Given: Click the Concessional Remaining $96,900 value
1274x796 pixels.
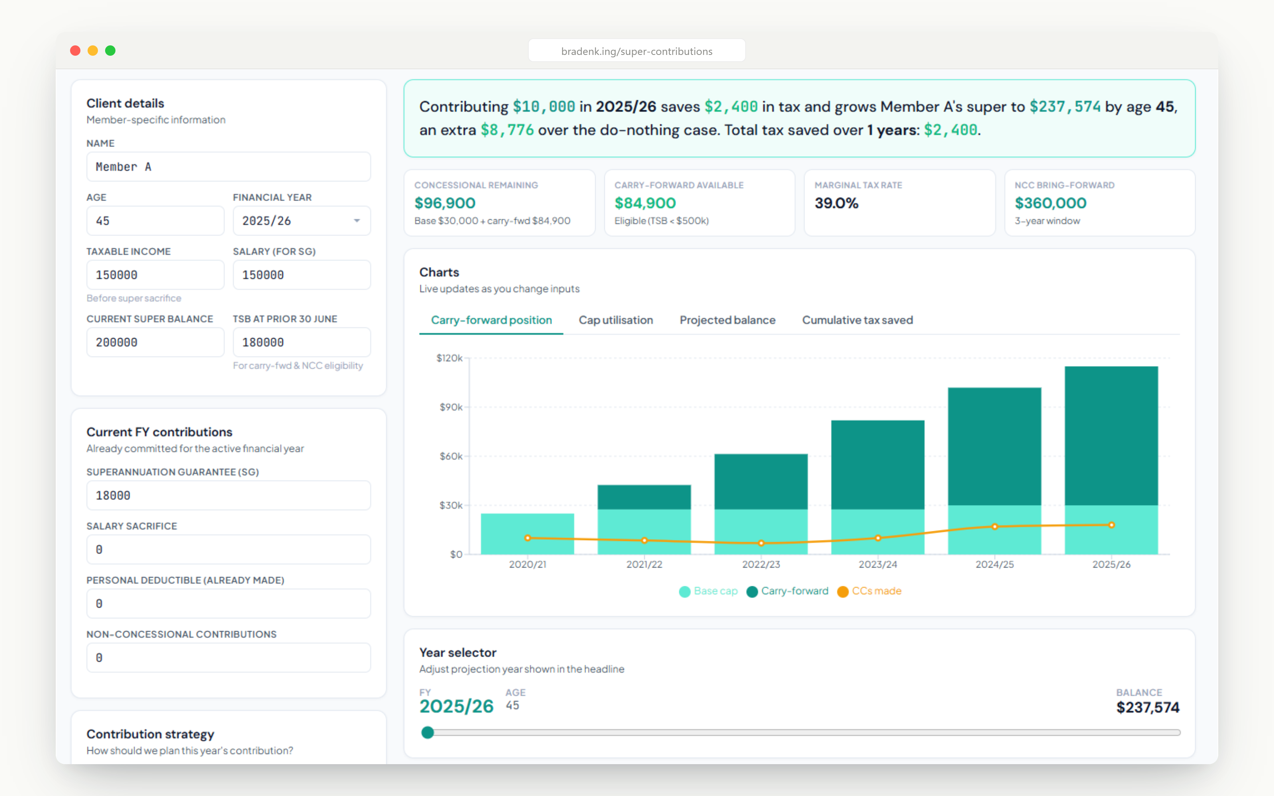Looking at the screenshot, I should (x=445, y=203).
